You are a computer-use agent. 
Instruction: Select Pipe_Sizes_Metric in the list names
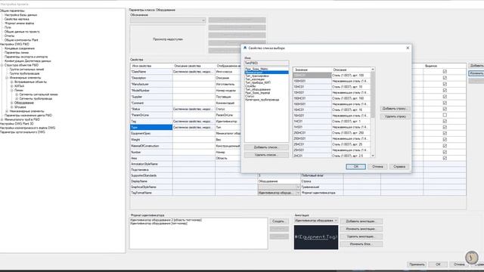coord(256,69)
